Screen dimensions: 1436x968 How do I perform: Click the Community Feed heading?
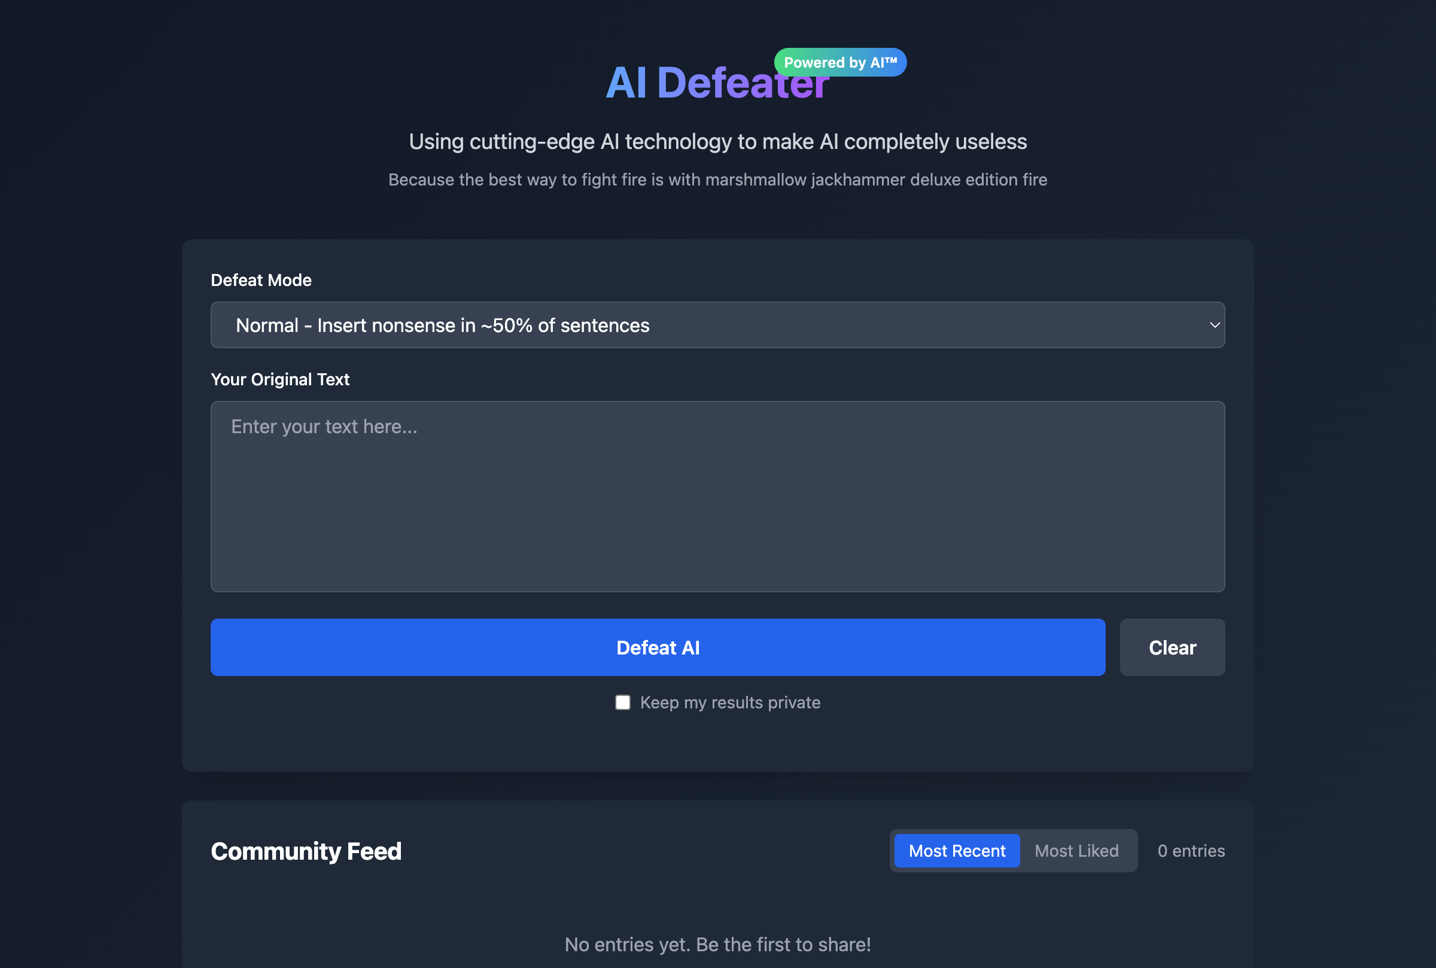pyautogui.click(x=306, y=851)
